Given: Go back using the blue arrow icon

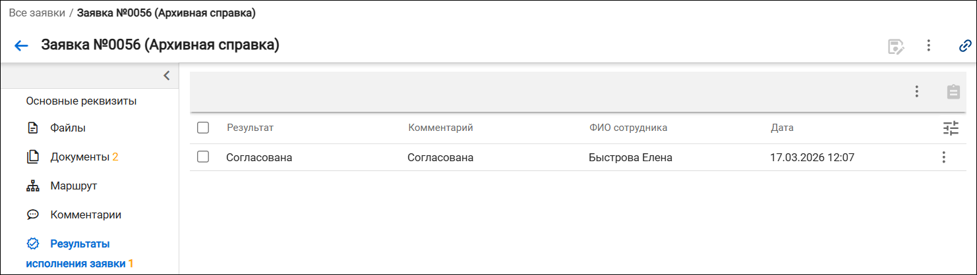Looking at the screenshot, I should click(21, 45).
